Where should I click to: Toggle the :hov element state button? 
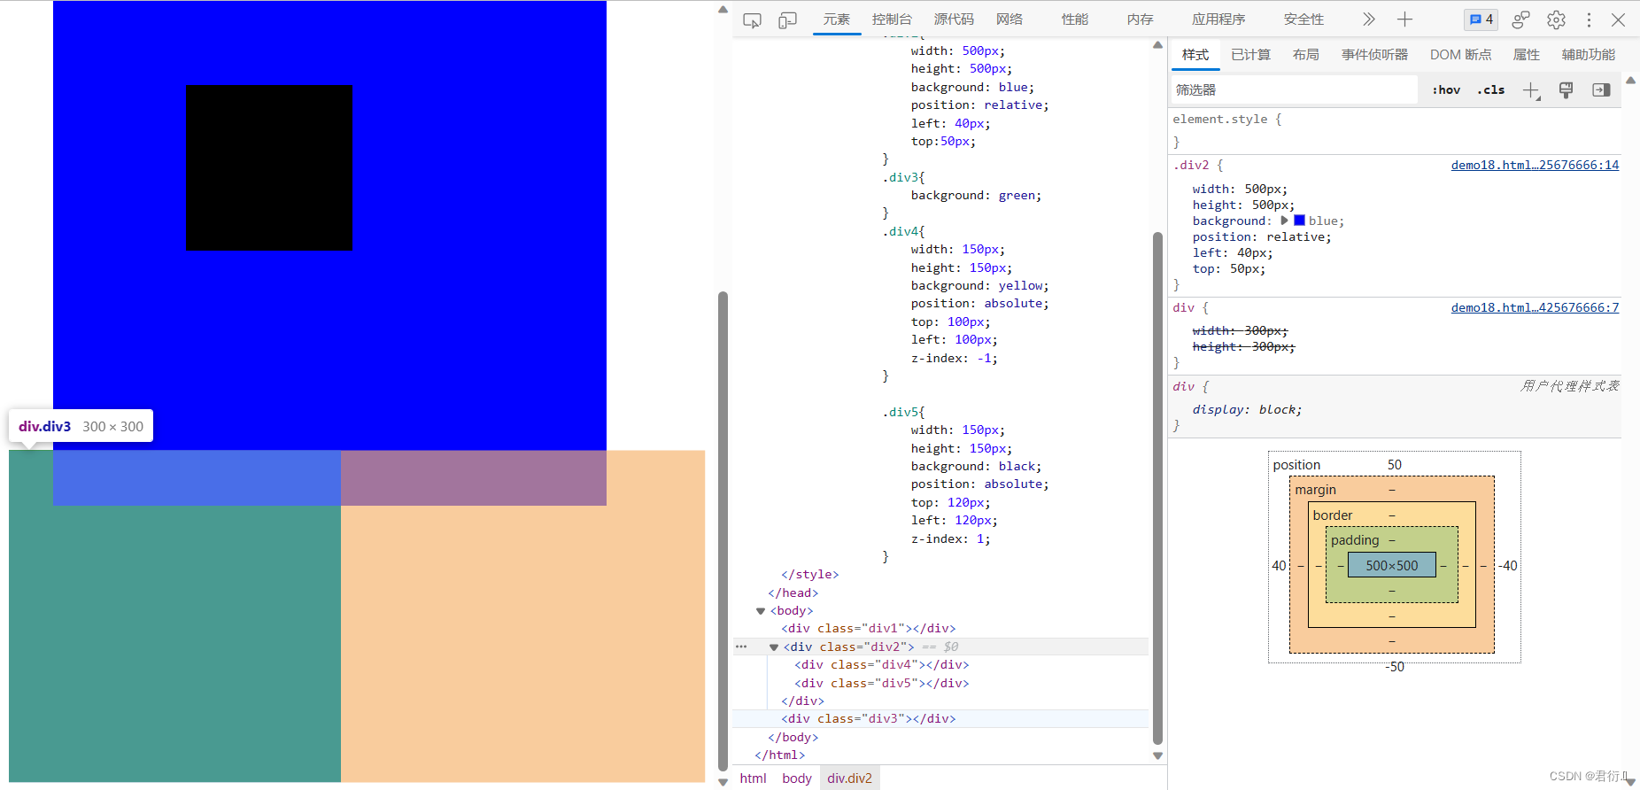(x=1446, y=90)
